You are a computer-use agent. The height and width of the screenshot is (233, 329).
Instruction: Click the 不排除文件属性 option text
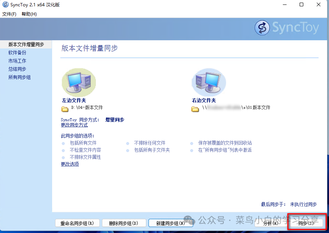click(x=85, y=157)
